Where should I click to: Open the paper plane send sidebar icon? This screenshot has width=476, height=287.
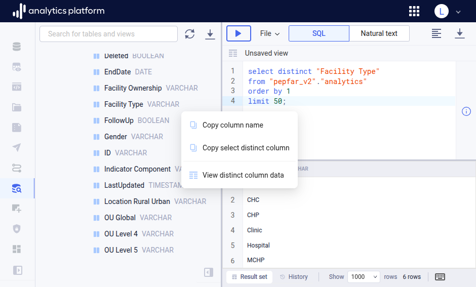pos(17,147)
